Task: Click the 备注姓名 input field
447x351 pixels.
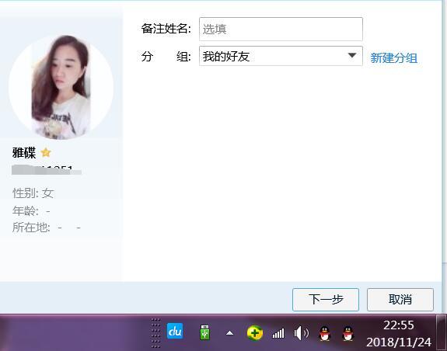Action: [281, 29]
